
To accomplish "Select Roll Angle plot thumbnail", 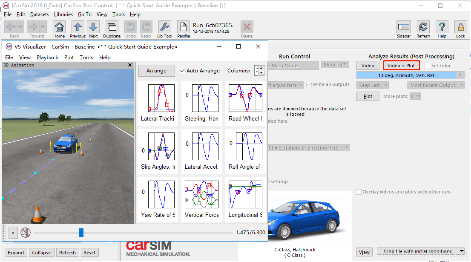I will pyautogui.click(x=245, y=151).
